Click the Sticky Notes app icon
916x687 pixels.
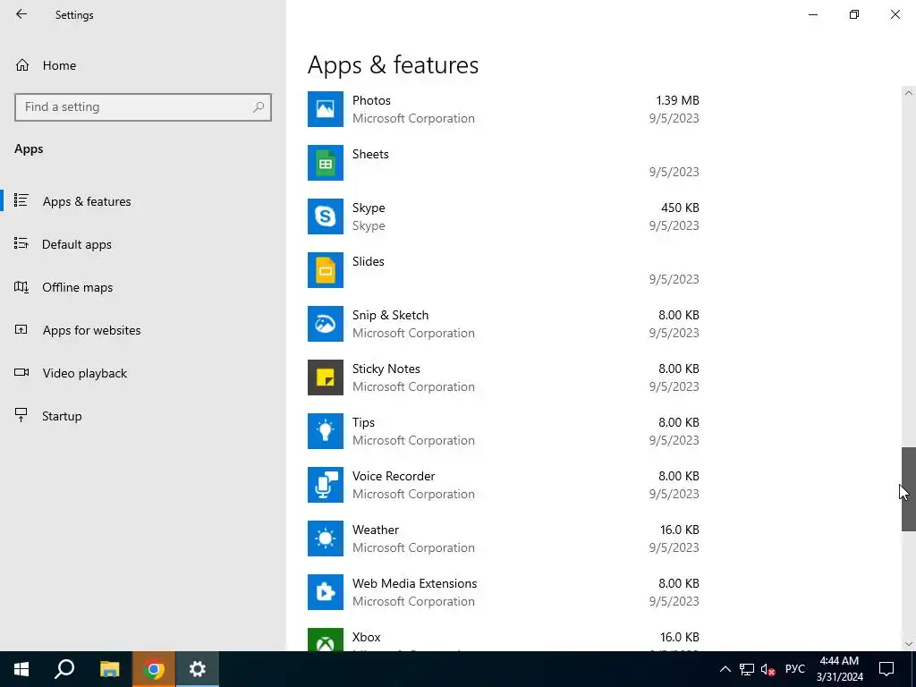click(x=326, y=378)
